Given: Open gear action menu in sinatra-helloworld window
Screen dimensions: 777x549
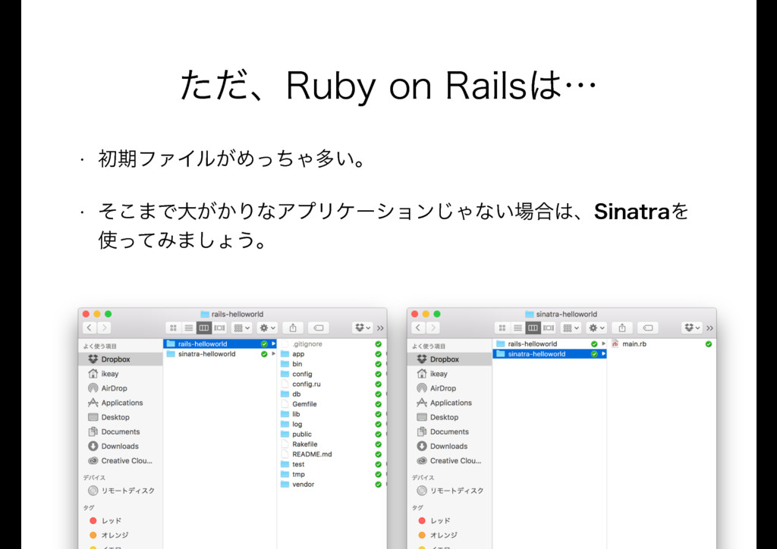Looking at the screenshot, I should (596, 328).
